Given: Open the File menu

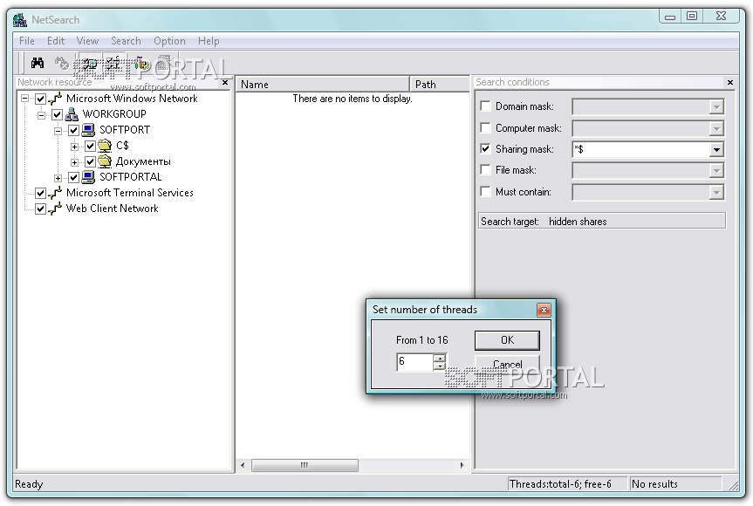Looking at the screenshot, I should click(x=27, y=41).
